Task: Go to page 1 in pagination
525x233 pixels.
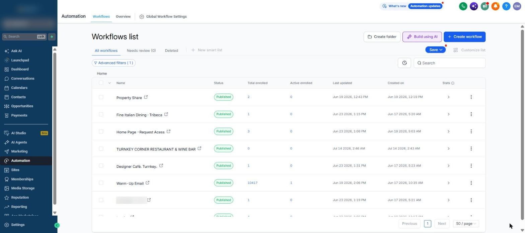Action: coord(428,224)
